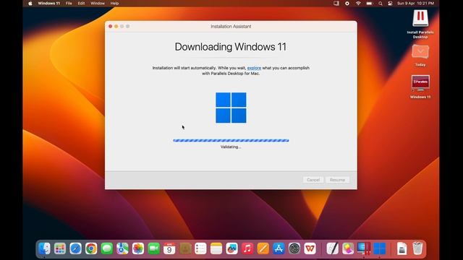Open the Help menu

114,4
